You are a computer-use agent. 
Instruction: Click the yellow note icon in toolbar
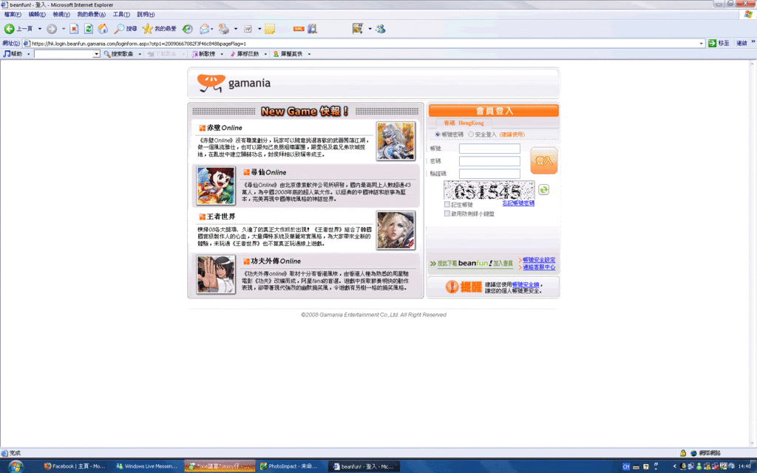tap(269, 29)
